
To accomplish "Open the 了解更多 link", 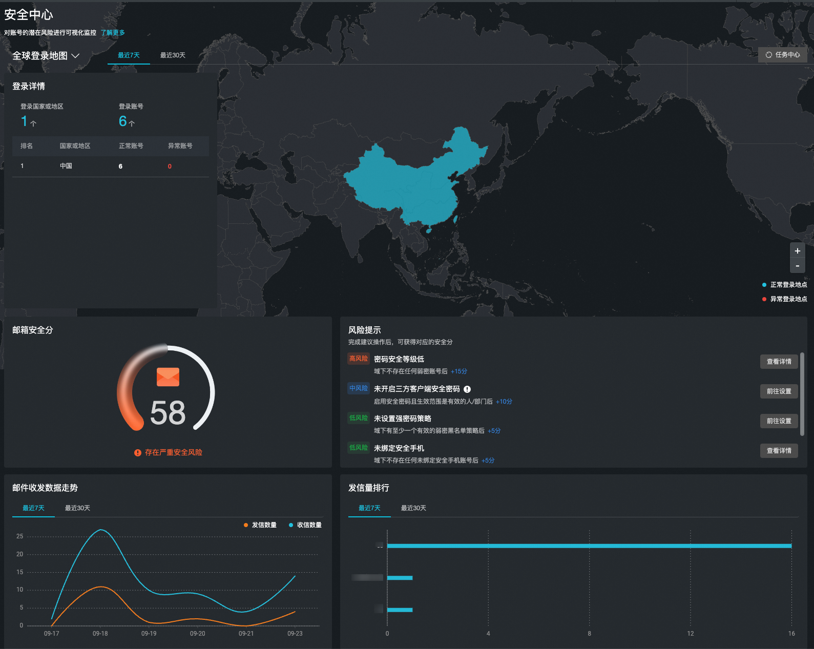I will pyautogui.click(x=113, y=33).
